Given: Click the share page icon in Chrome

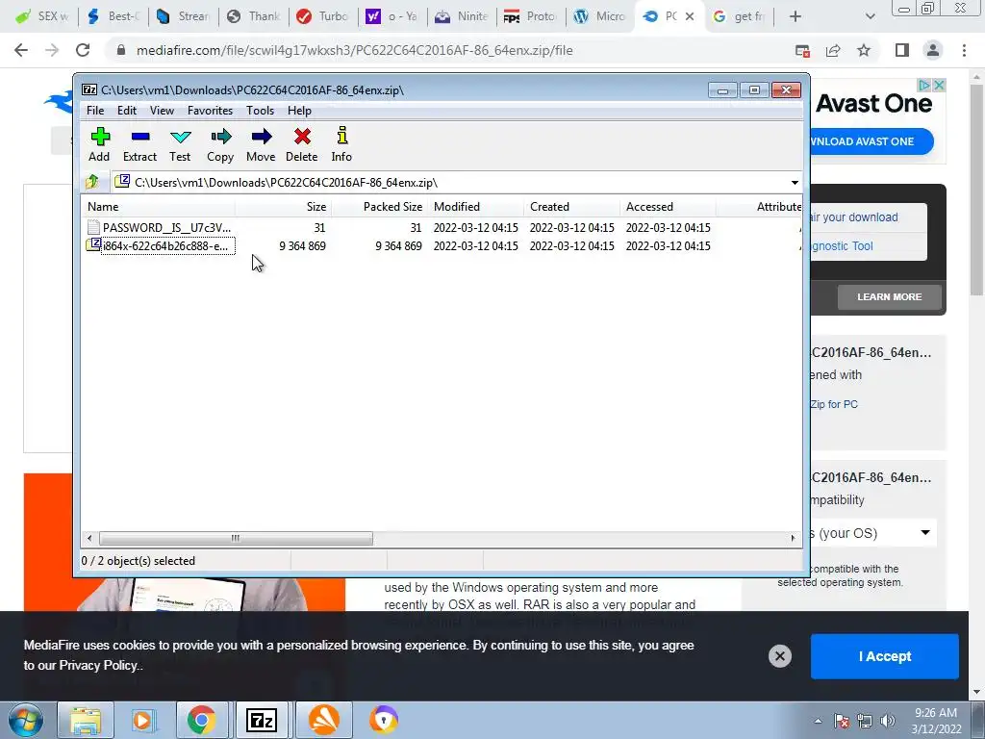Looking at the screenshot, I should (833, 50).
